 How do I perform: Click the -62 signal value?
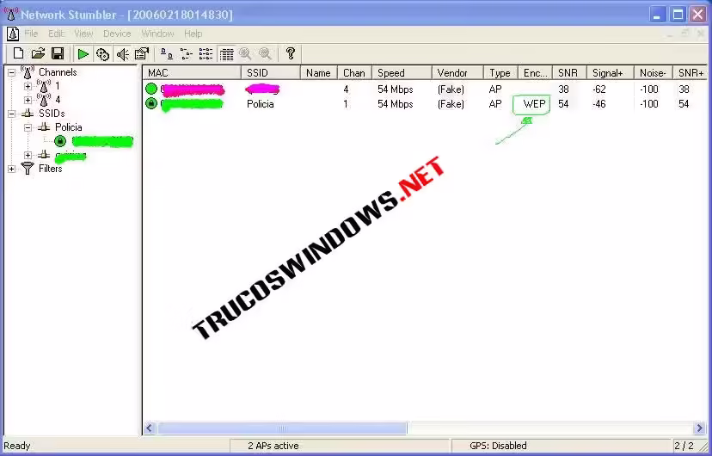(599, 89)
